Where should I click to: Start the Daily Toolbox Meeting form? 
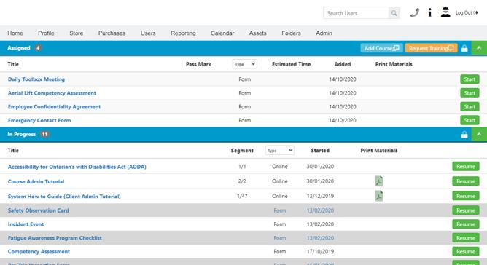pyautogui.click(x=470, y=79)
